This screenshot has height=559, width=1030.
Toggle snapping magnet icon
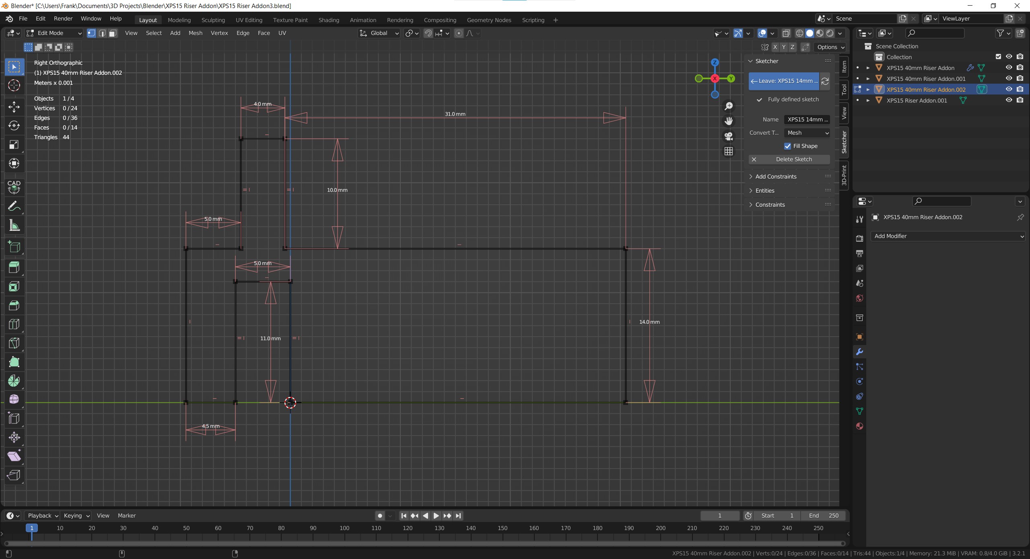428,33
